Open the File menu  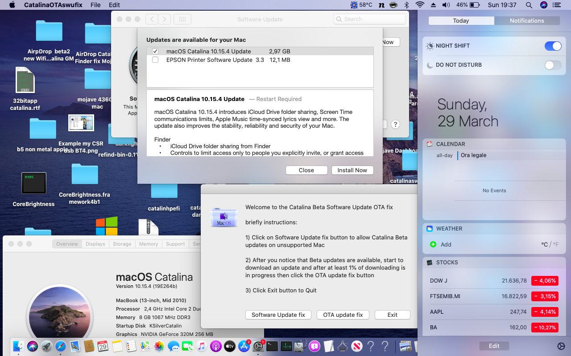point(95,5)
